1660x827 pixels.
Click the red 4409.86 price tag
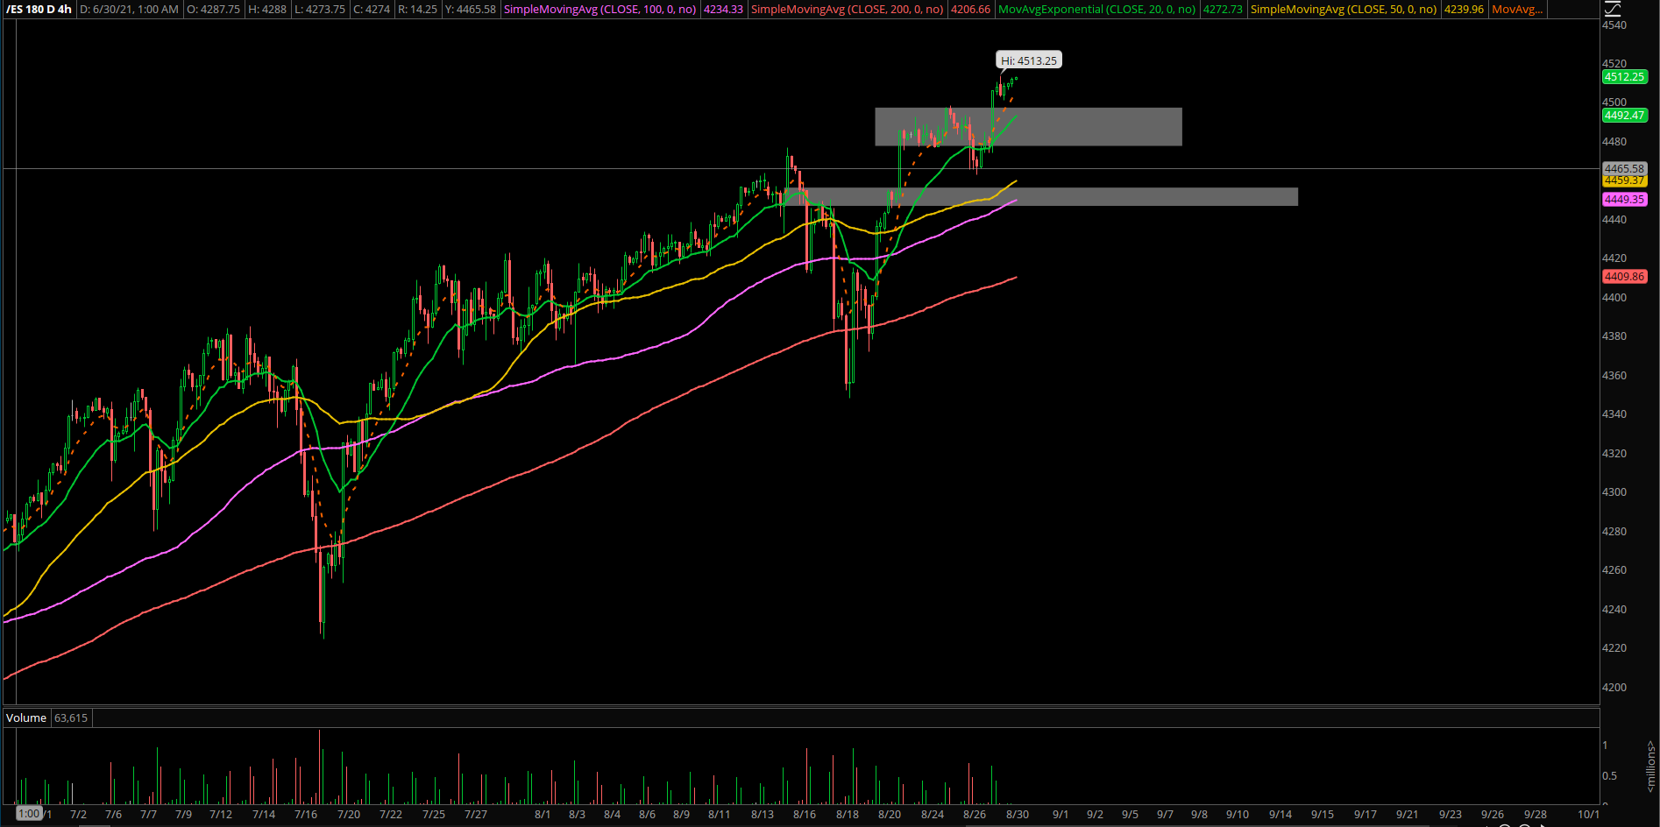point(1624,276)
